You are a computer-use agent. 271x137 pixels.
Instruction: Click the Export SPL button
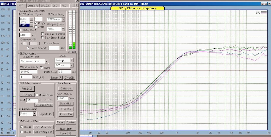click(46, 114)
